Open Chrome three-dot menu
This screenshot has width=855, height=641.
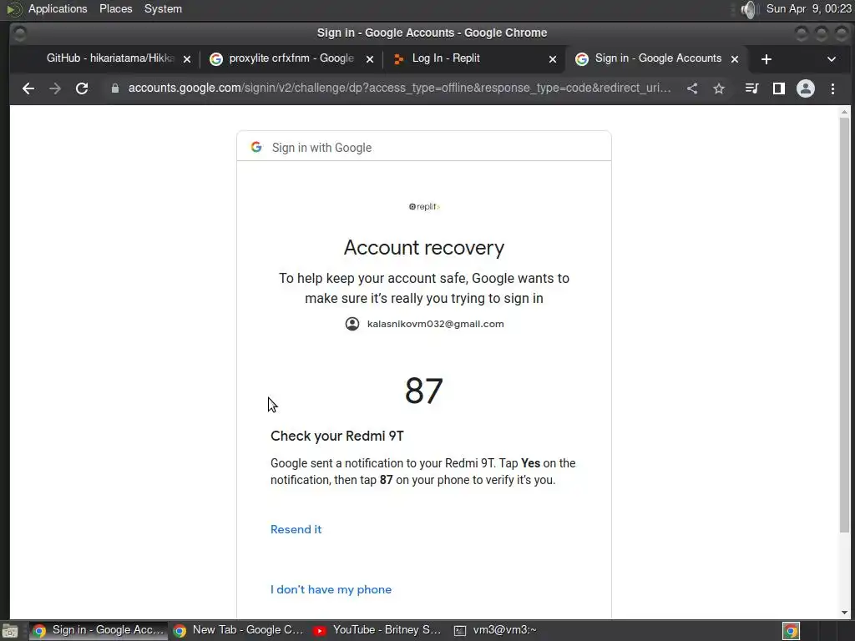(x=832, y=88)
